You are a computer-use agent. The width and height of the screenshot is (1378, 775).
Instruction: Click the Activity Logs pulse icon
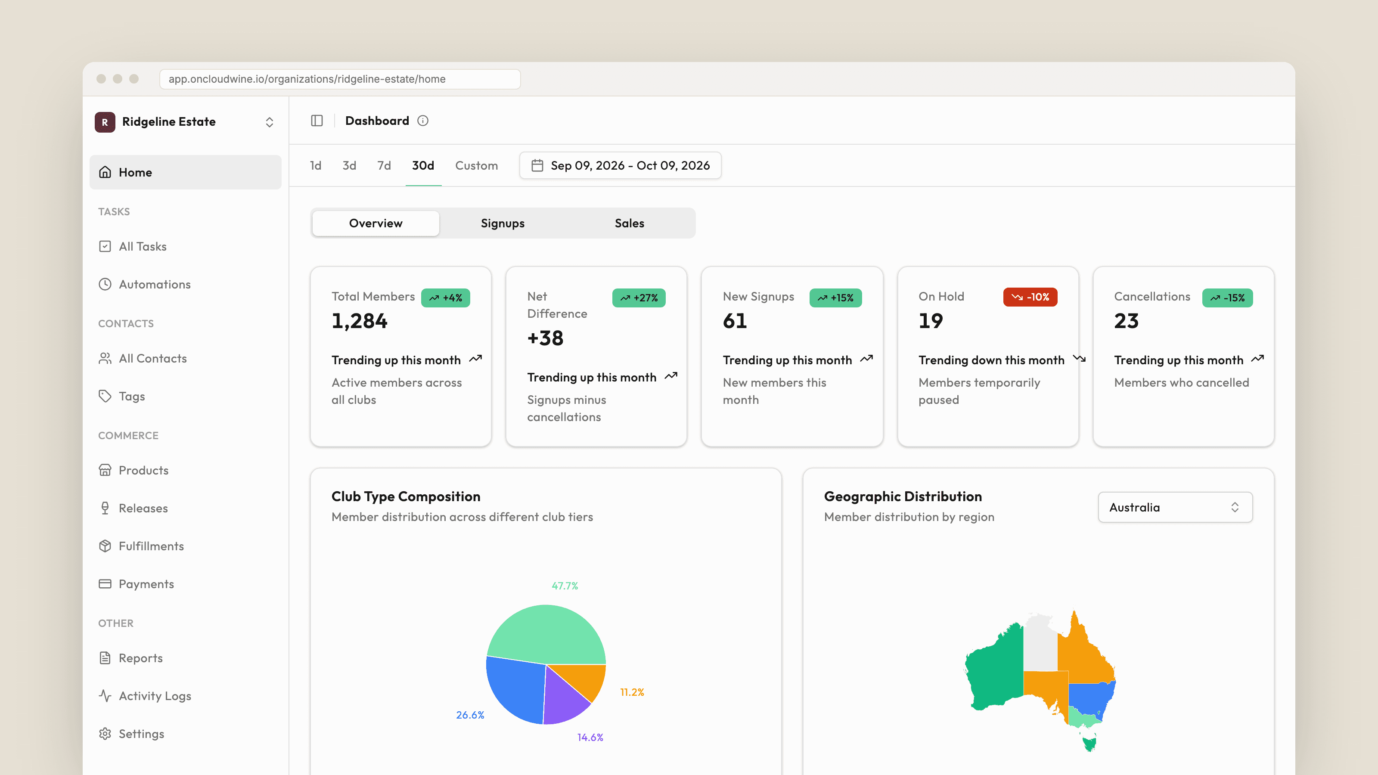pos(105,696)
